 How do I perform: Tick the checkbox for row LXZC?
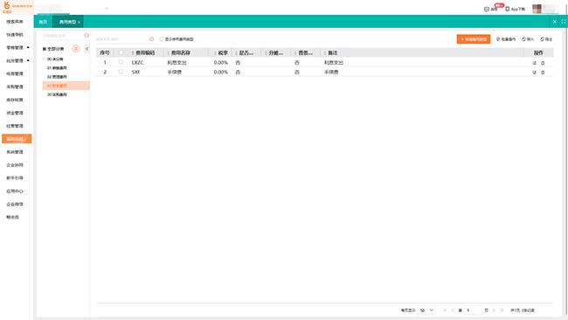pyautogui.click(x=121, y=62)
